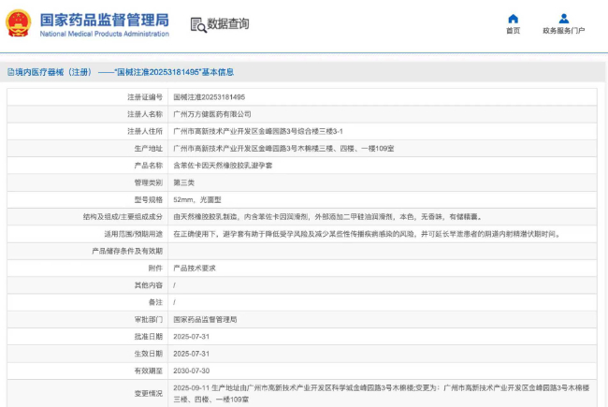
Task: Click product name 含苯佐卡因天然橡胶胶乳避孕套
Action: click(227, 165)
